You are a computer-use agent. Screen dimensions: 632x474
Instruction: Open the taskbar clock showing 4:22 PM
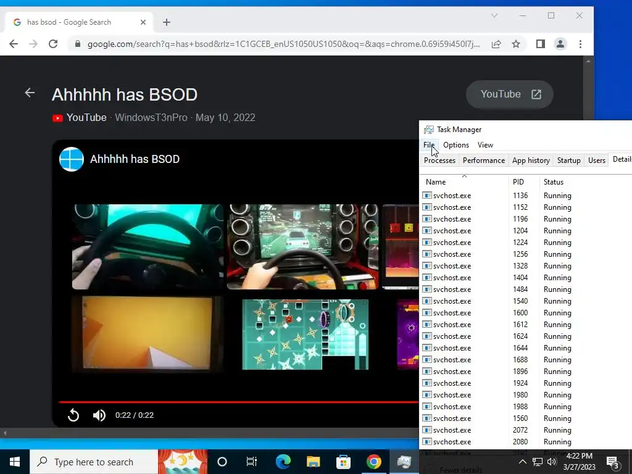[x=579, y=462]
